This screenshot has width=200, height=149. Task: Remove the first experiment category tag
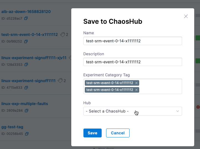(x=136, y=83)
